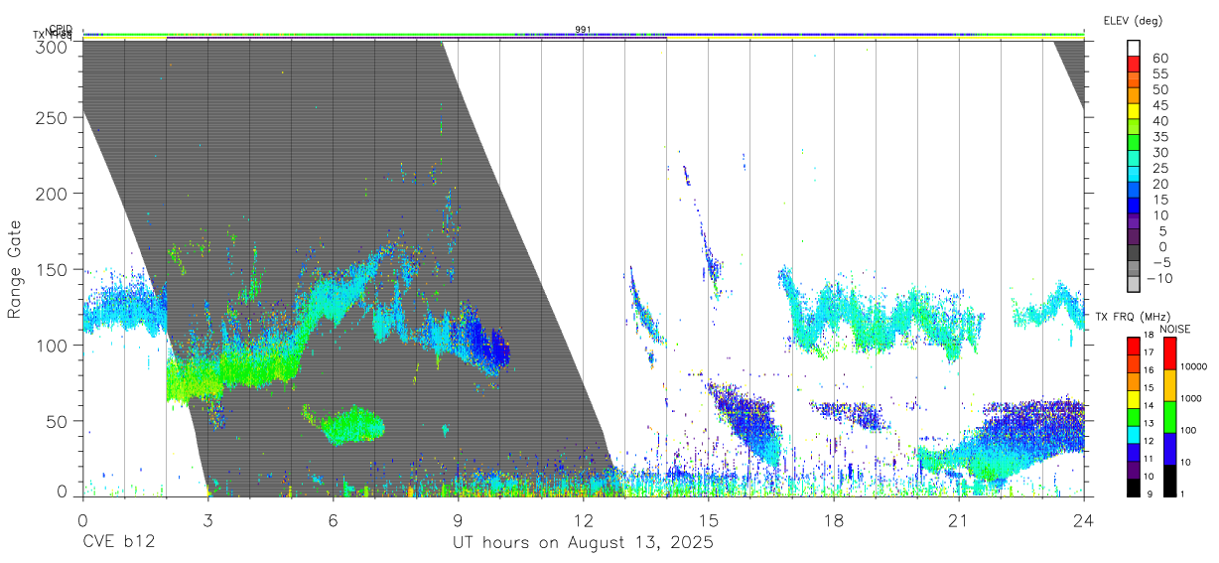Click the "45" ELEV scale label

[1159, 105]
